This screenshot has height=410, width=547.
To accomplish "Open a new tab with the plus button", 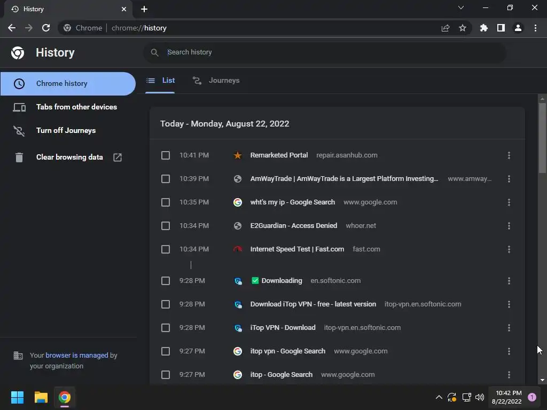I will pyautogui.click(x=144, y=9).
